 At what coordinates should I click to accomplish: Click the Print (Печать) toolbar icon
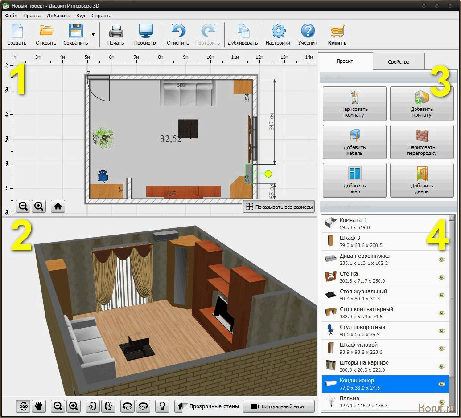[x=115, y=32]
